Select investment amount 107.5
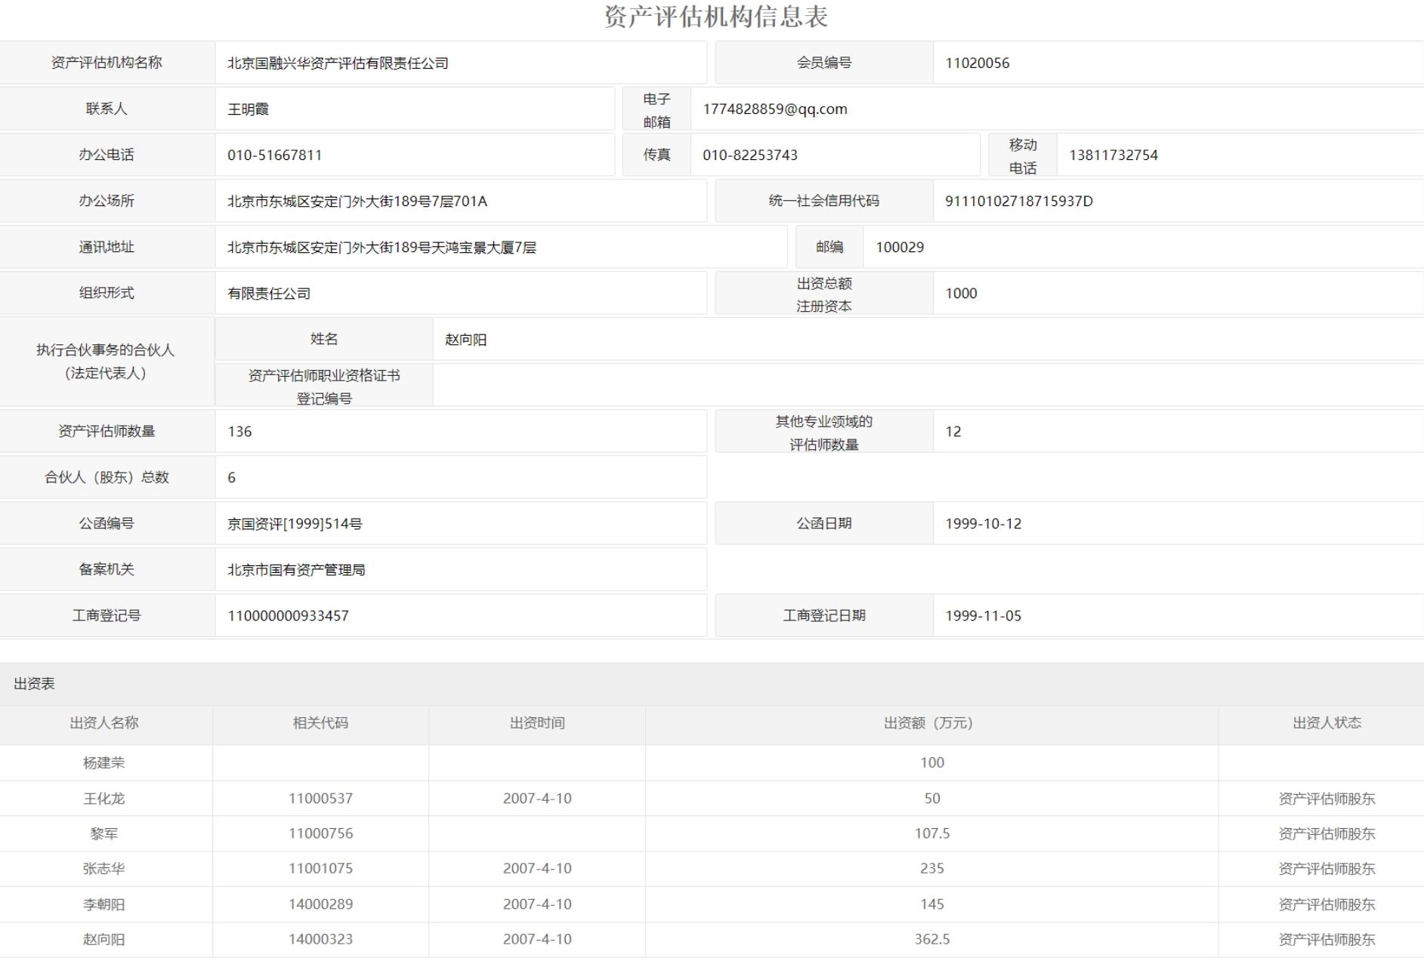 pyautogui.click(x=932, y=834)
